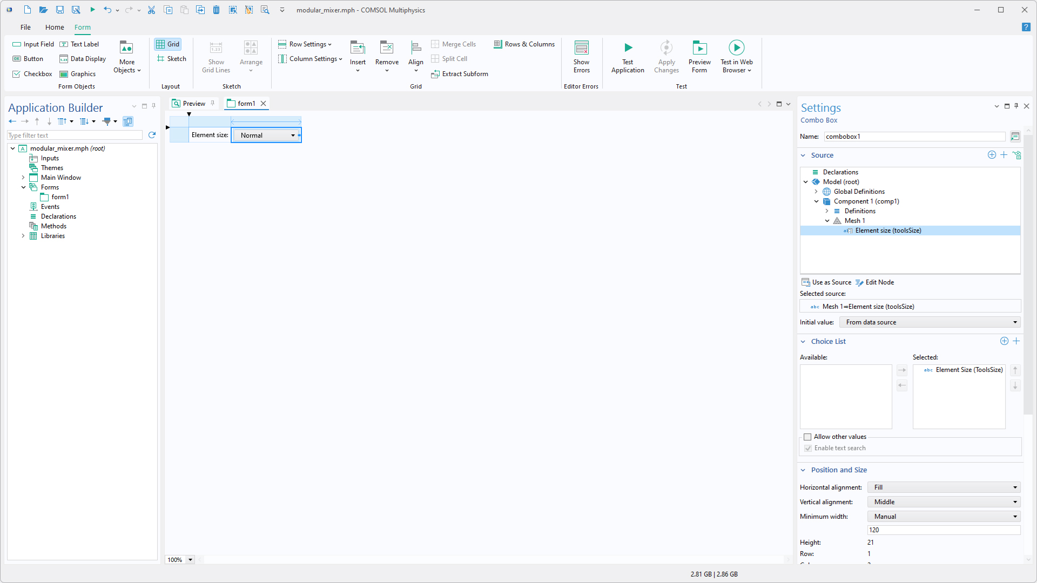Collapse the Mesh 1 tree node
The height and width of the screenshot is (583, 1037).
(x=827, y=221)
